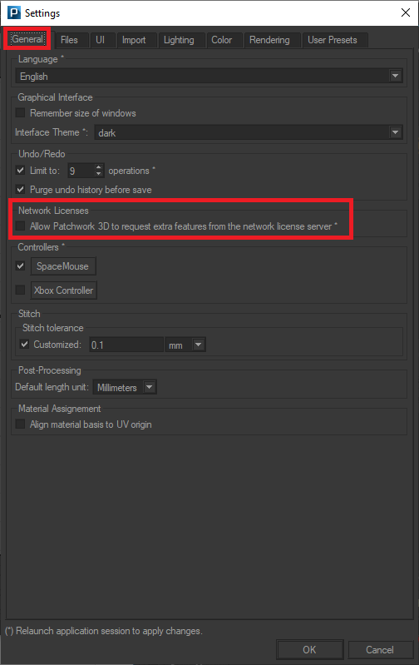This screenshot has width=419, height=665.
Task: Toggle the Limit to undo operations checkbox
Action: (20, 170)
